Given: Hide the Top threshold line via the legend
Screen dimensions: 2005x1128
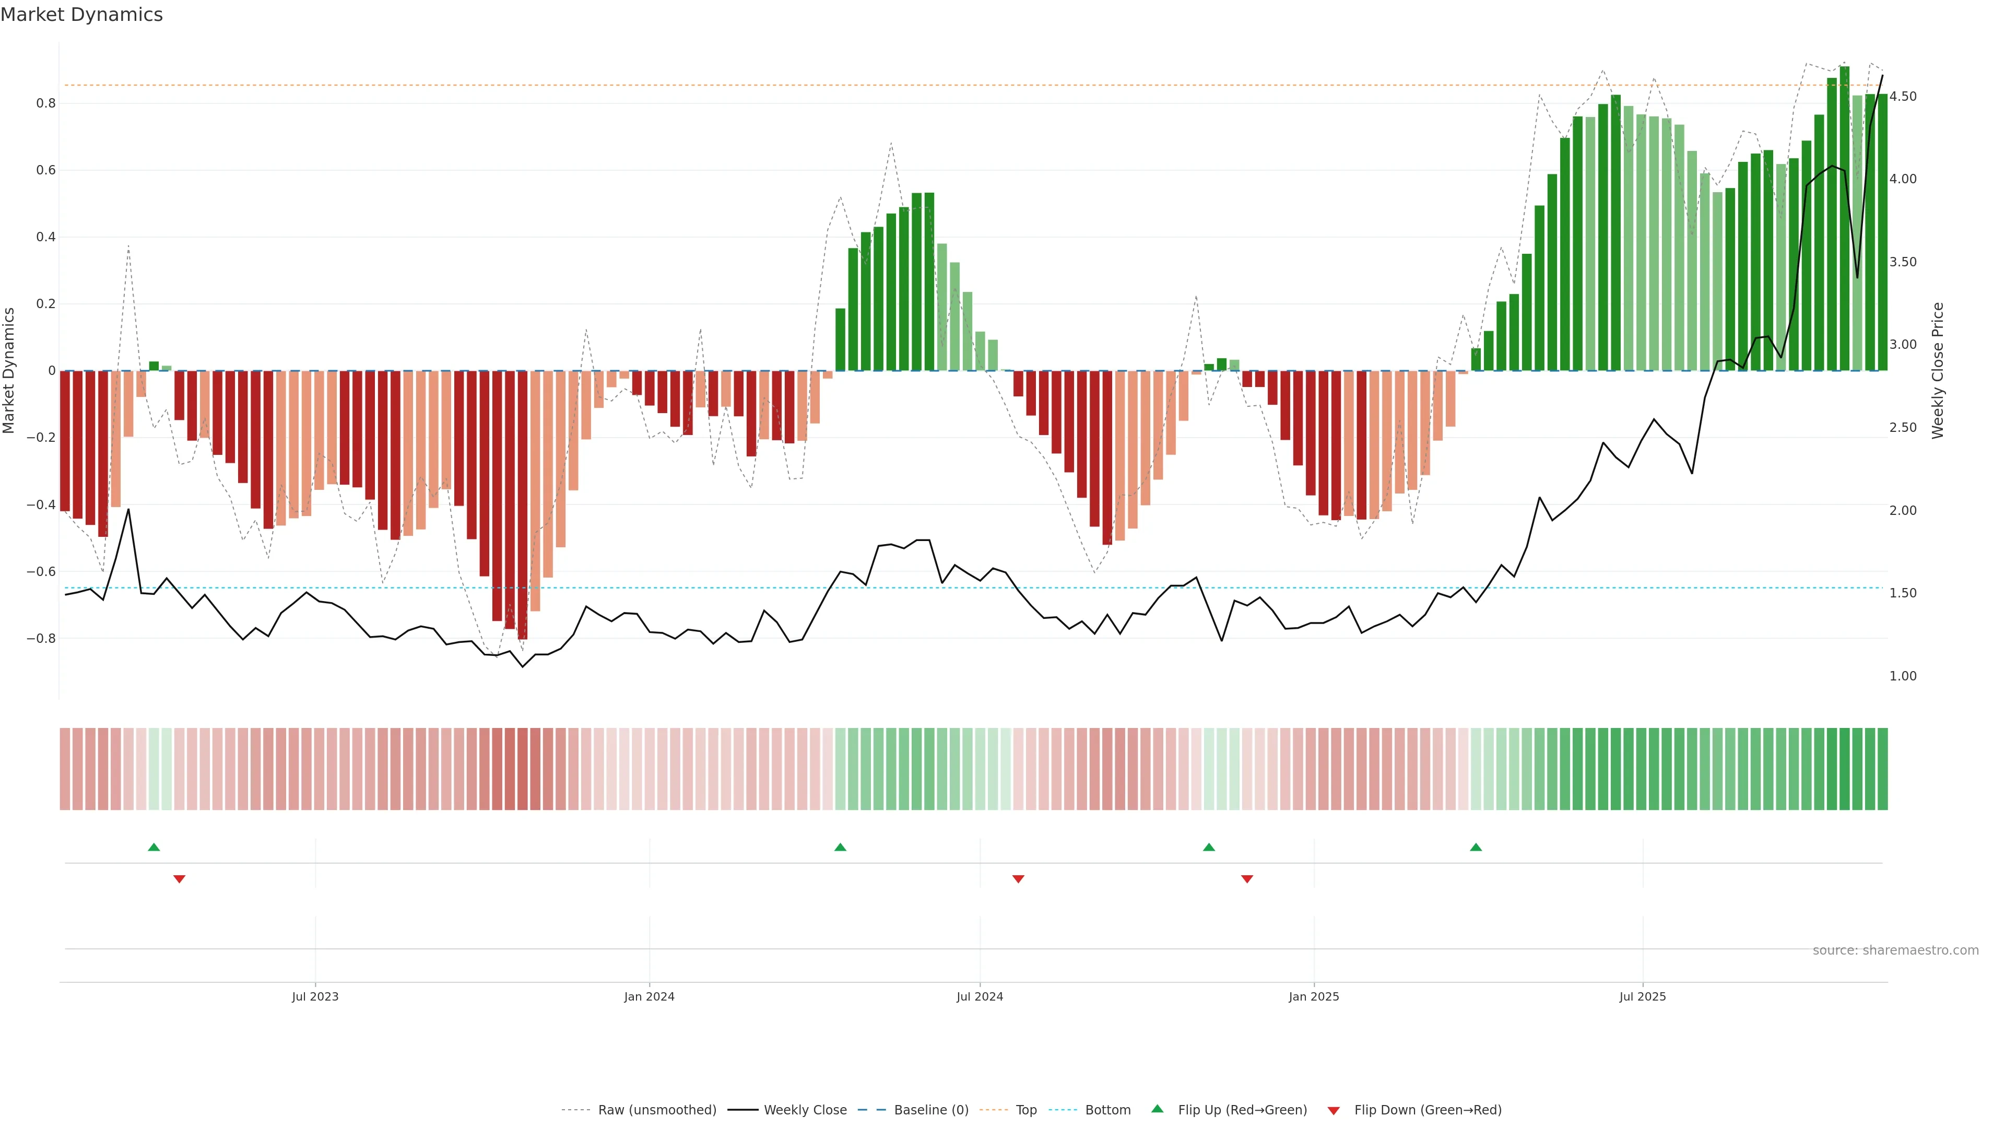Looking at the screenshot, I should point(1026,1110).
